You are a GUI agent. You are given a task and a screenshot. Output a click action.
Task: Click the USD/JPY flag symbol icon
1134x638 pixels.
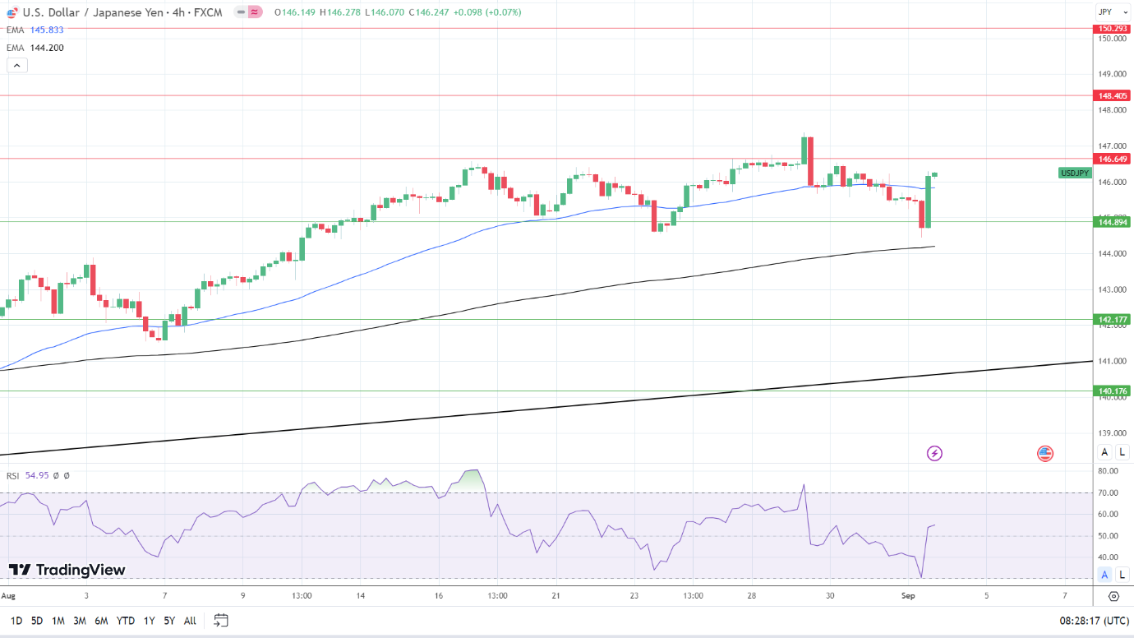pyautogui.click(x=12, y=12)
